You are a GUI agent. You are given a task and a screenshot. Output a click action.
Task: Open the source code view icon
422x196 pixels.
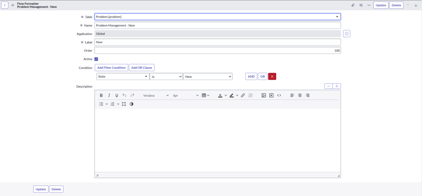pyautogui.click(x=279, y=95)
